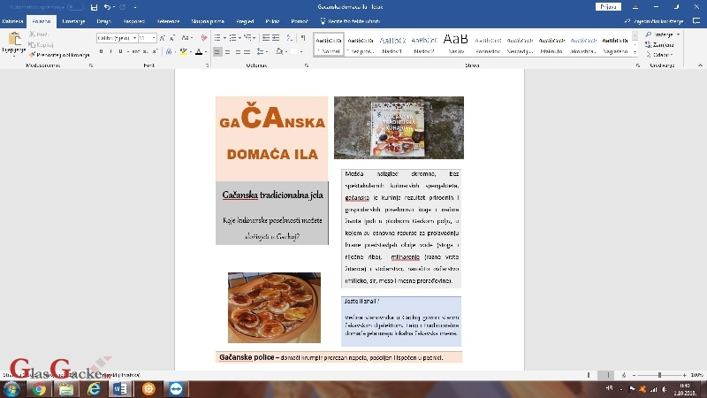707x398 pixels.
Task: Select the Gacka cookbook photo in document
Action: pyautogui.click(x=399, y=127)
